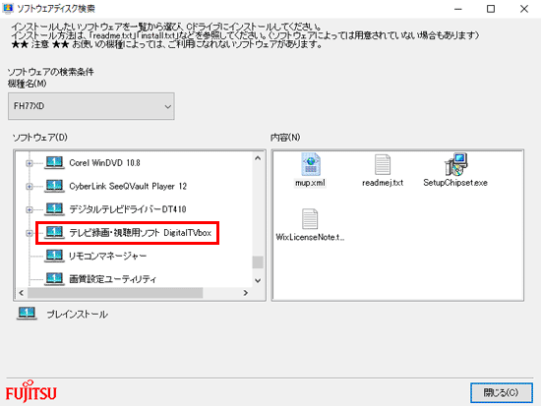Click the Corel WinDVD 10.8 computer icon
541x406 pixels.
[x=54, y=162]
